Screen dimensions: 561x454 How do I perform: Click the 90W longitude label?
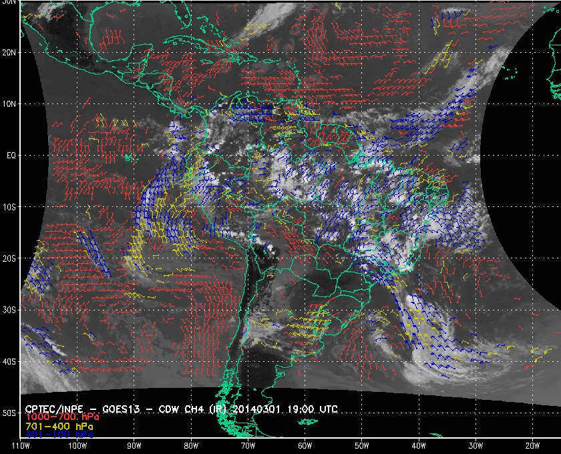[134, 446]
